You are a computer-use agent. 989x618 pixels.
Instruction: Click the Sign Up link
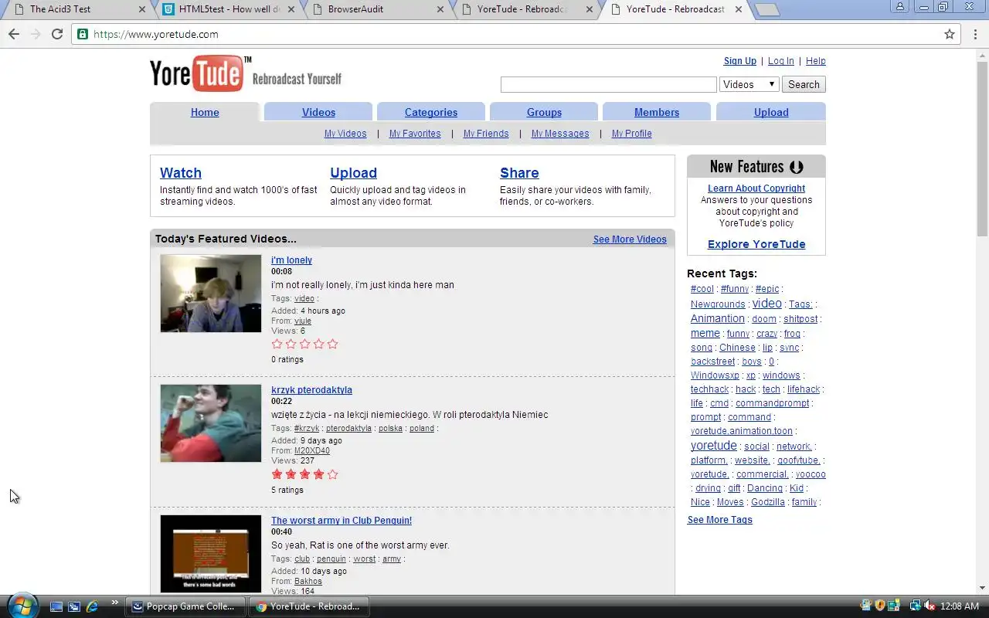click(740, 61)
